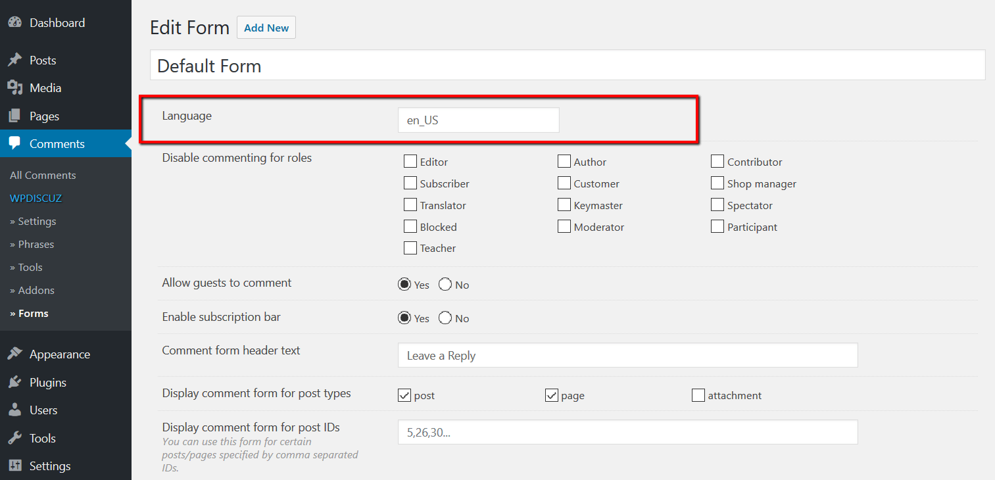The height and width of the screenshot is (480, 995).
Task: Disable commenting for Editor role
Action: [x=410, y=161]
